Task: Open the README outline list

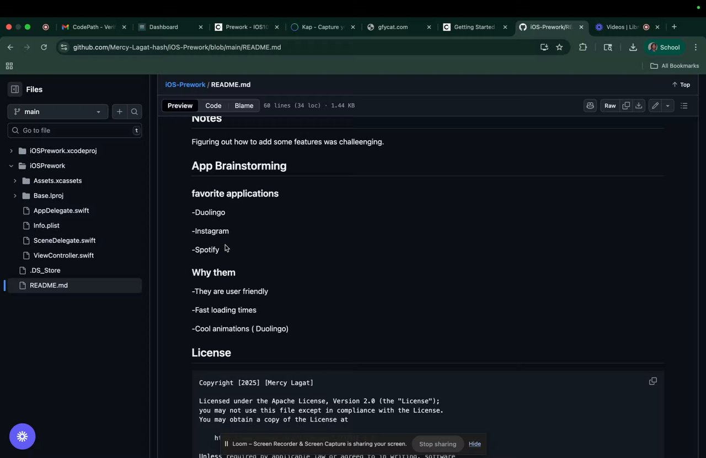Action: (684, 105)
